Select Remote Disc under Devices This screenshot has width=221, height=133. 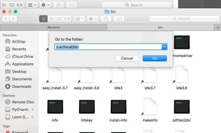[x=20, y=102]
